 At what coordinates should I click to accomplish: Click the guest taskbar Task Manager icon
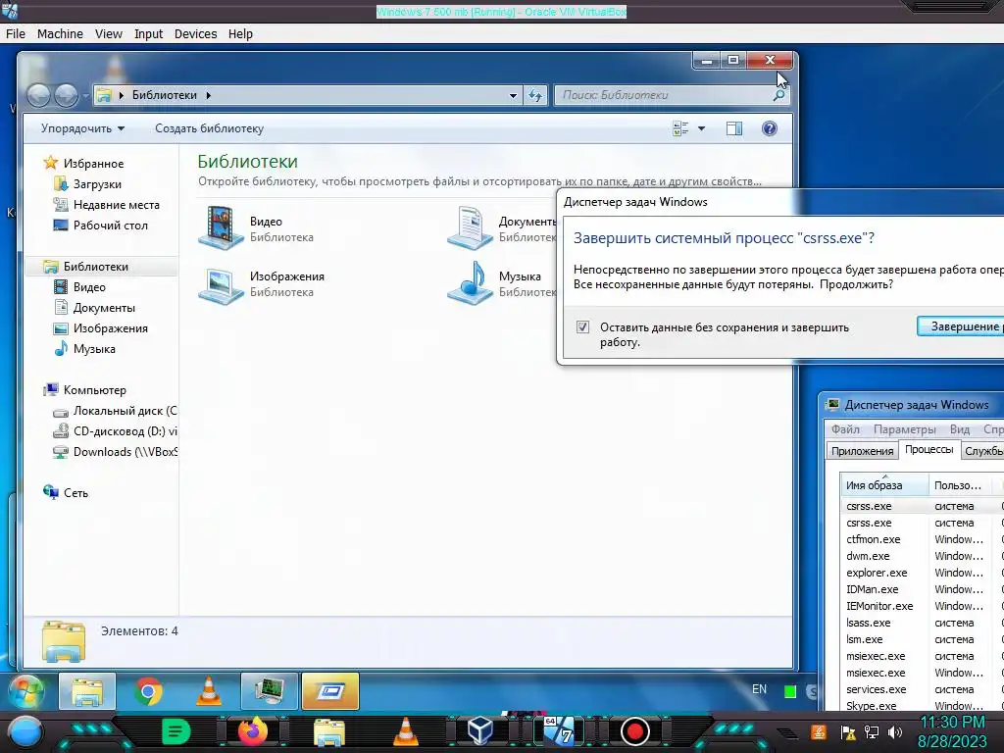point(270,691)
